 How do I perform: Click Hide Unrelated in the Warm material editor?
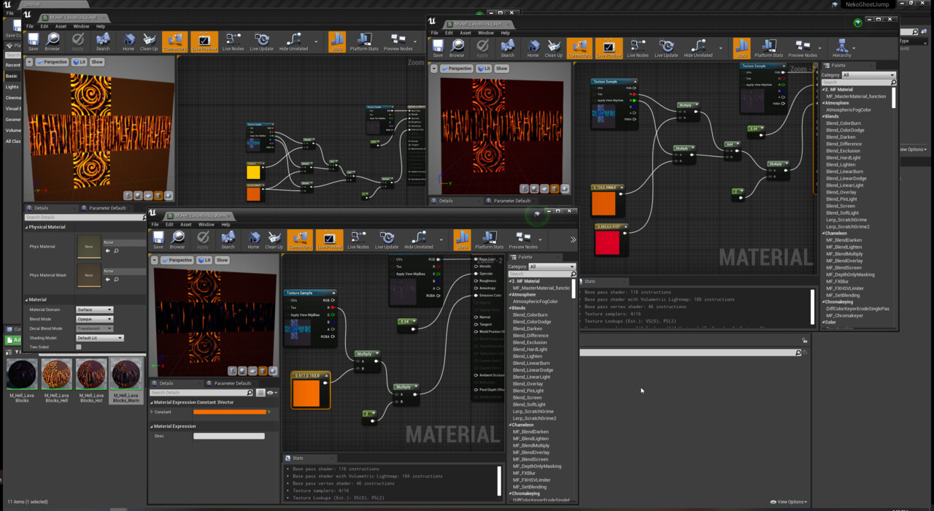(418, 240)
